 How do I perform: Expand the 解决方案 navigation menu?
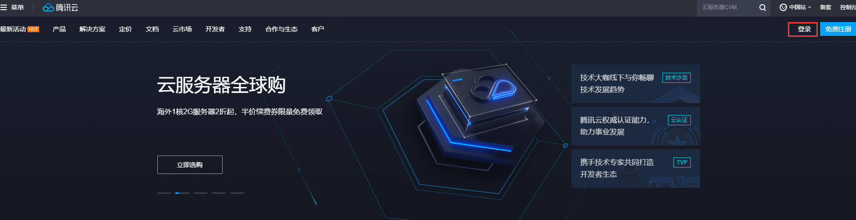[92, 29]
